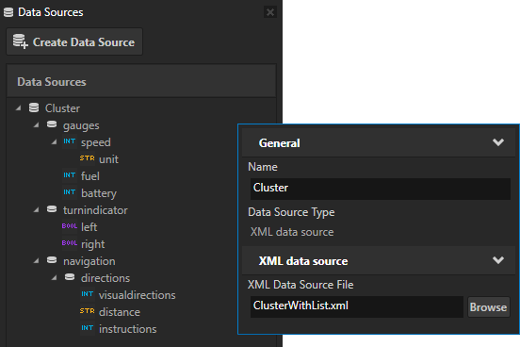Click the Data Sources panel title icon

pyautogui.click(x=8, y=12)
